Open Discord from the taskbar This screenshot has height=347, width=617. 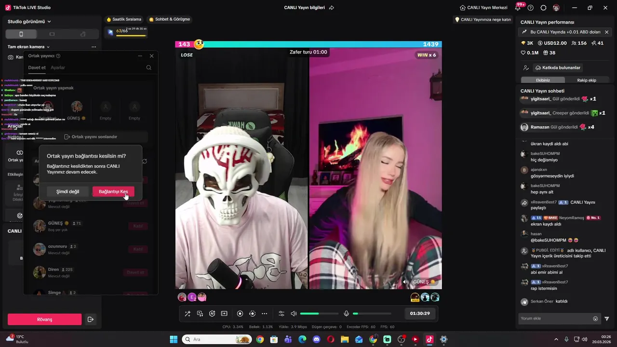point(316,339)
